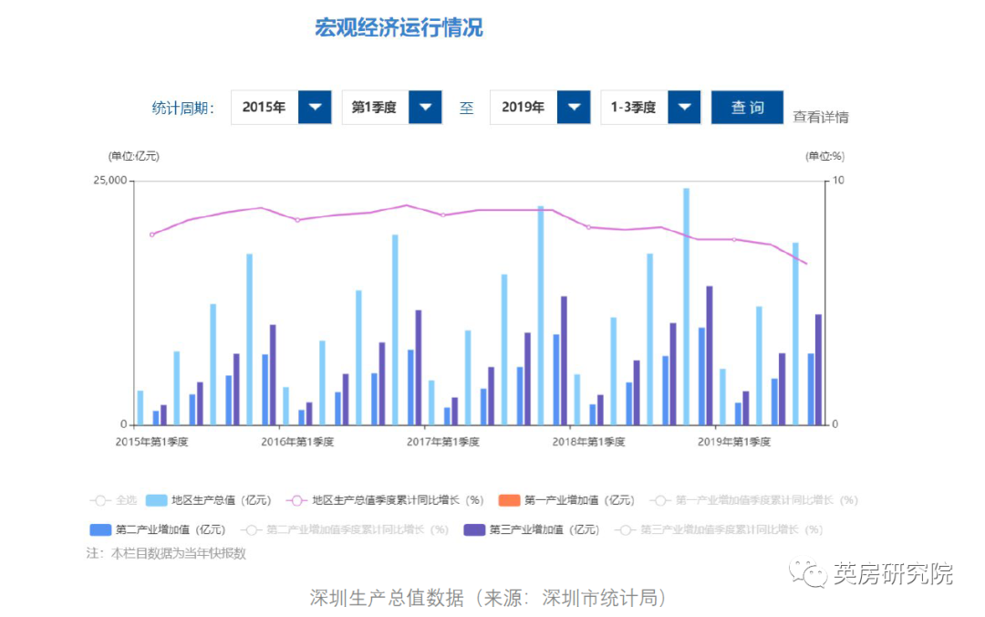Enable 第二产业增加值季度累计同比增长 legend line

(x=345, y=529)
